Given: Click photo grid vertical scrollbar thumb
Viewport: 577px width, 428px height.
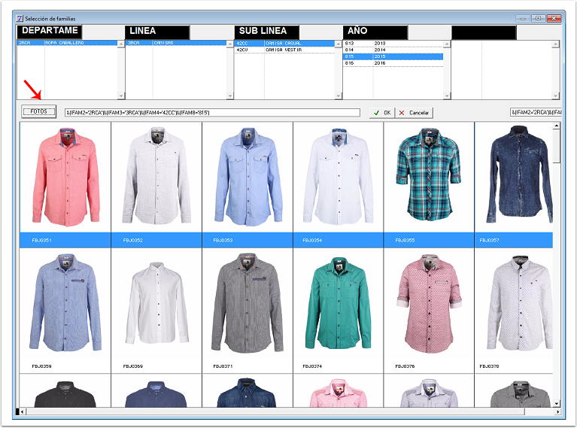Looking at the screenshot, I should pos(557,146).
